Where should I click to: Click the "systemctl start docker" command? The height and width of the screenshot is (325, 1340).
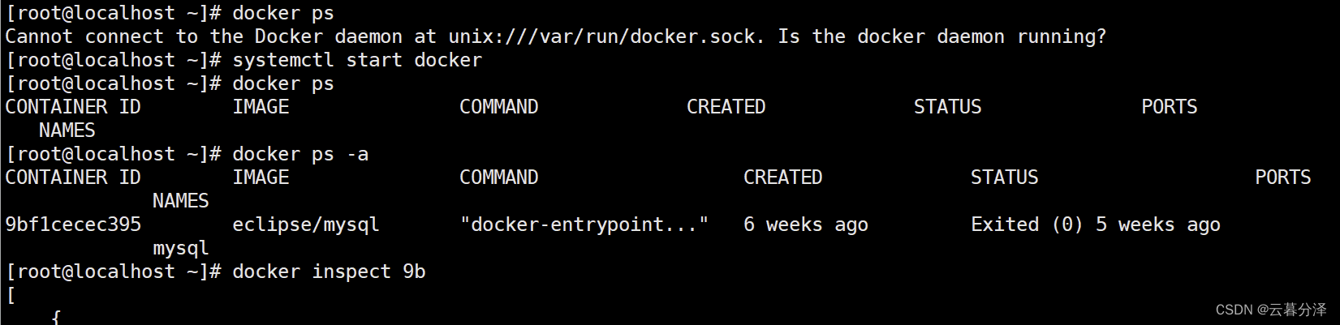click(x=356, y=60)
